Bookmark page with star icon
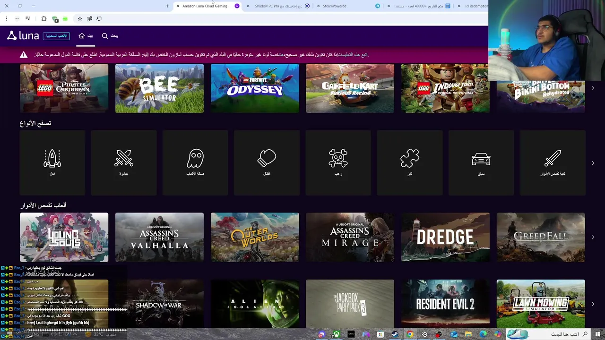The width and height of the screenshot is (605, 340). coord(80,19)
